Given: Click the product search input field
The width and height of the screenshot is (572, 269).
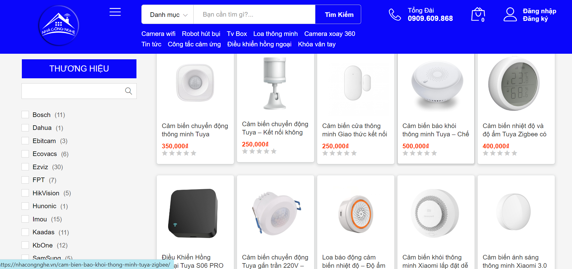Looking at the screenshot, I should coord(254,14).
